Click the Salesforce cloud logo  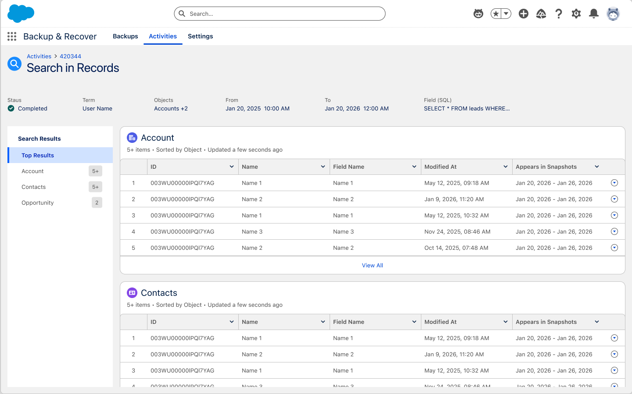click(21, 14)
